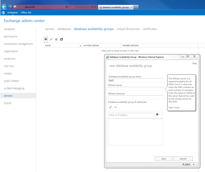Click the Witness server input field

coord(136,89)
